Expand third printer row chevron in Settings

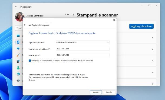click(x=152, y=61)
